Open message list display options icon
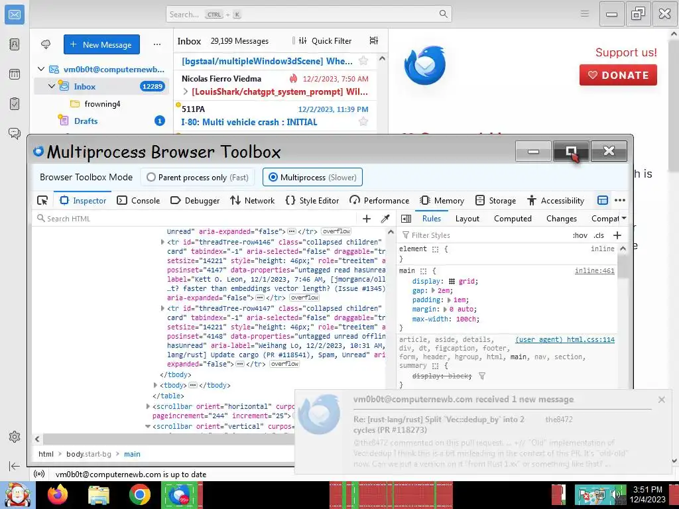The height and width of the screenshot is (509, 679). point(374,40)
